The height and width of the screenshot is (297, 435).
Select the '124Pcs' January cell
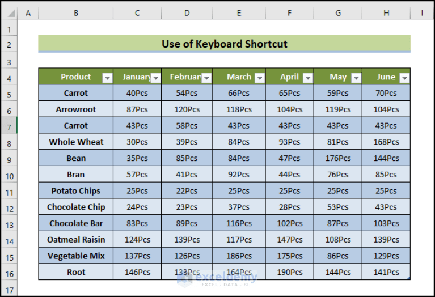pyautogui.click(x=137, y=240)
